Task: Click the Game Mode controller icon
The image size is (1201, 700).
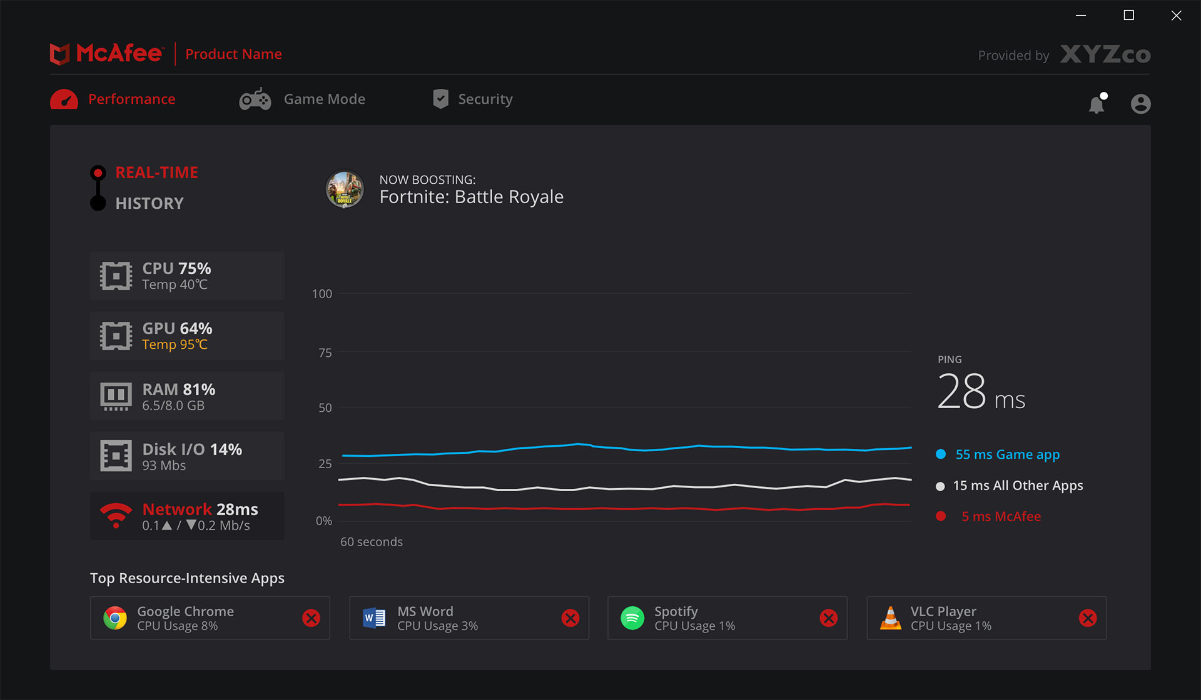Action: (255, 99)
